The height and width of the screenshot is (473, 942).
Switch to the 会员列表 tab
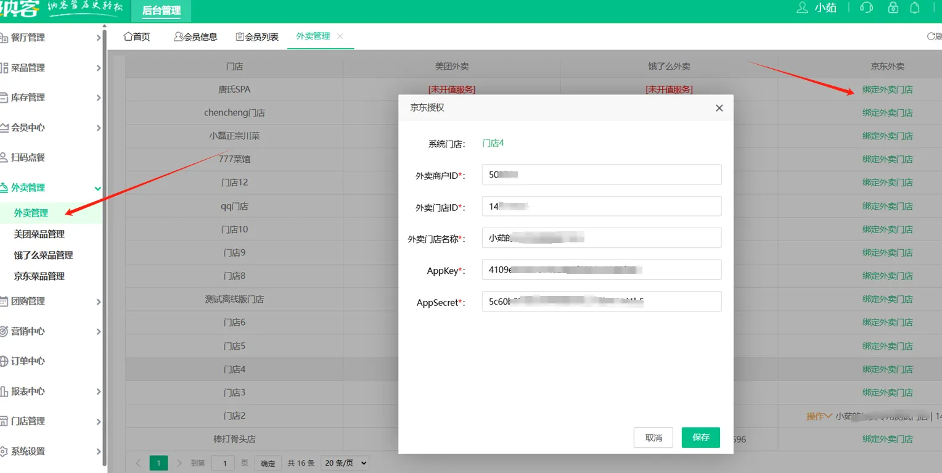point(257,37)
